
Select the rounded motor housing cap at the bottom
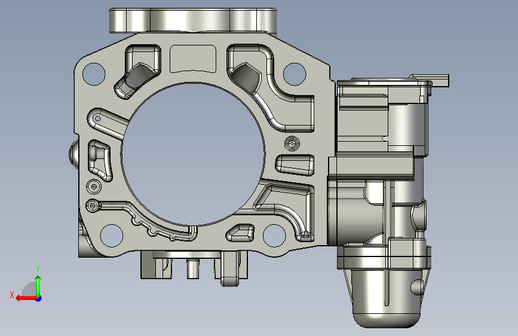point(387,298)
